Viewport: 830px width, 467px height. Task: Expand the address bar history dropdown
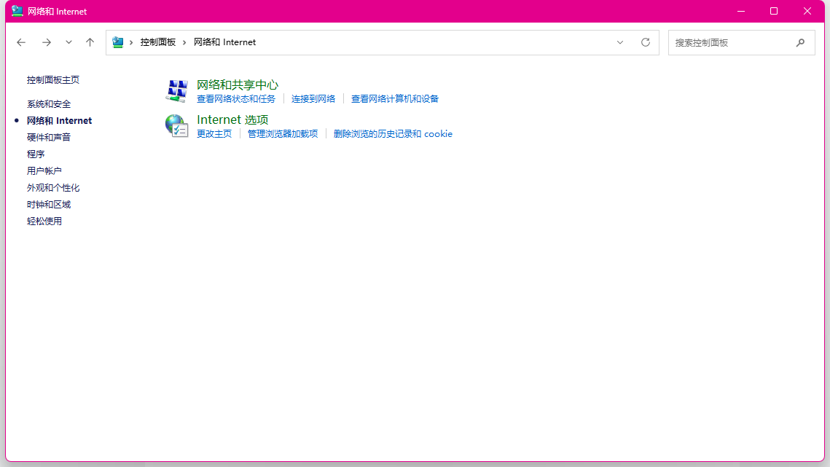[x=620, y=42]
